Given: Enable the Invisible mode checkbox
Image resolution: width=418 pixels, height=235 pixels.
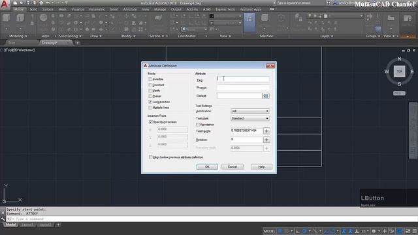Looking at the screenshot, I should (x=150, y=79).
